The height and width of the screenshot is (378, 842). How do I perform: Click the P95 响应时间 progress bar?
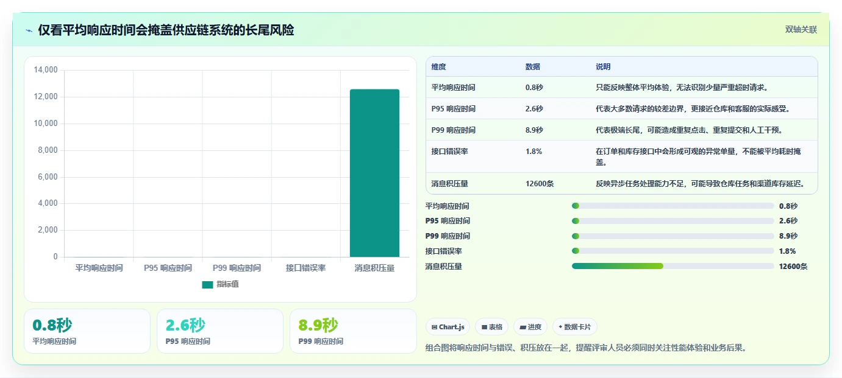[x=673, y=221]
